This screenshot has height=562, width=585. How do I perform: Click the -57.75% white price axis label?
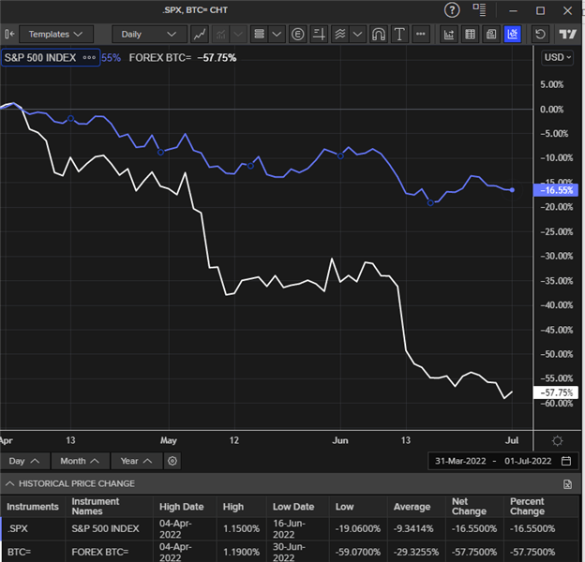tap(556, 392)
